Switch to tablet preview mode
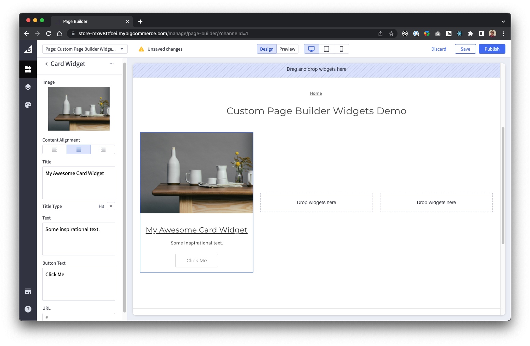This screenshot has width=530, height=346. click(x=326, y=49)
